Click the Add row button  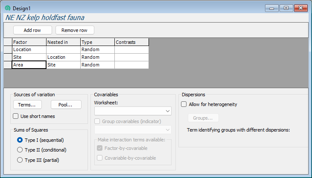tap(32, 30)
